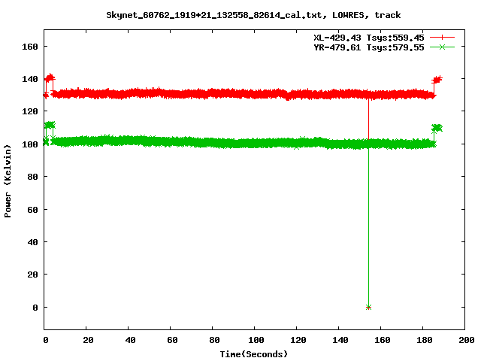This screenshot has width=481, height=361.
Task: Click y-axis tick label 60
Action: tap(32, 209)
